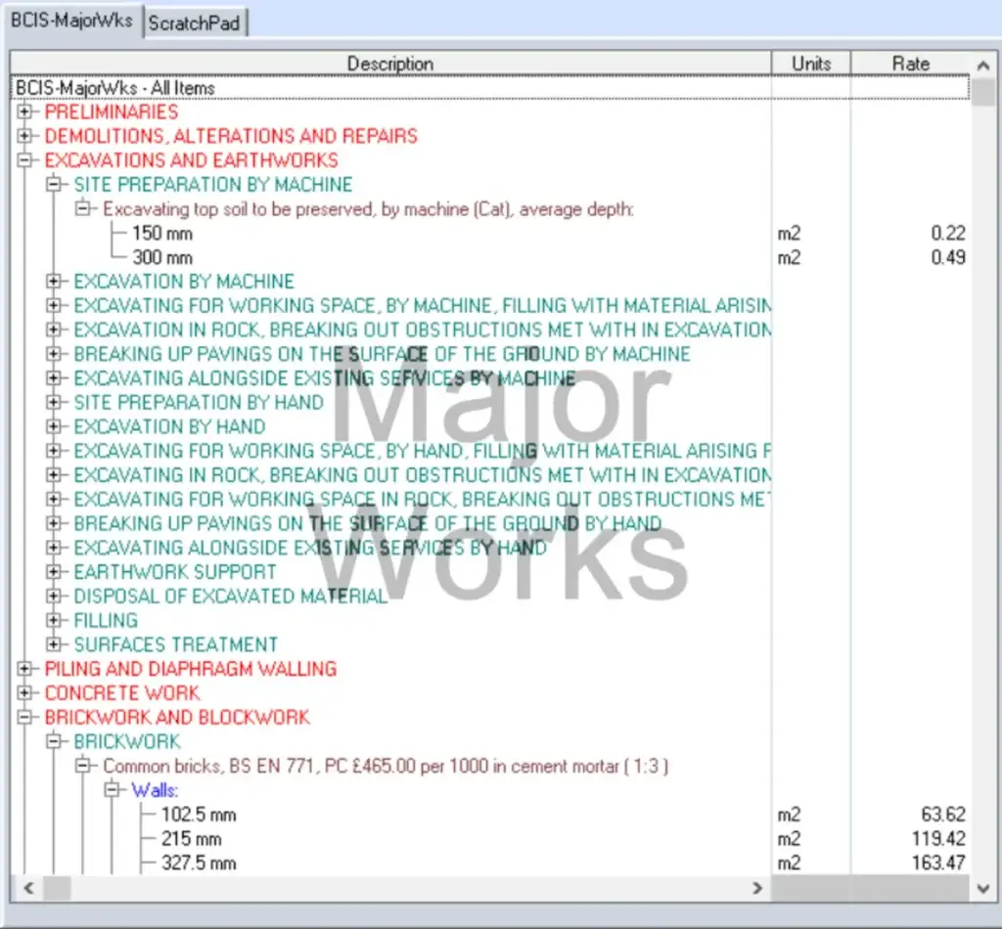
Task: Click the 0.22 rate value
Action: (947, 233)
